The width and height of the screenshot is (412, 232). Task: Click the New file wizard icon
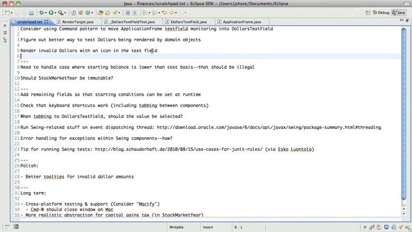point(7,13)
